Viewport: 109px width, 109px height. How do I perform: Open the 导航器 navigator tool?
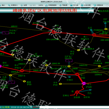63,5
